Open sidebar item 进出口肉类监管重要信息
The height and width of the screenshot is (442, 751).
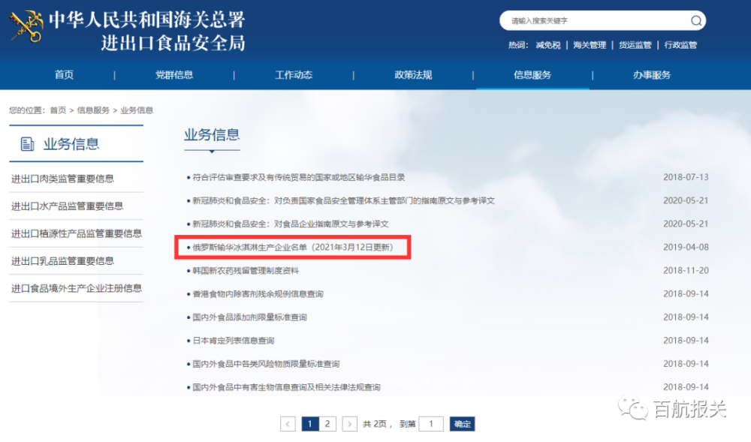tap(63, 179)
